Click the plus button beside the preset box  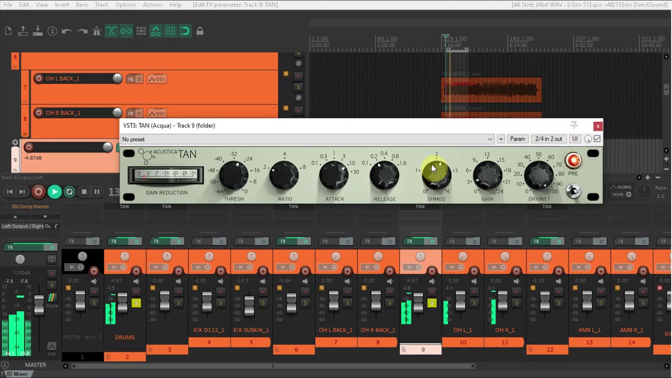click(501, 139)
